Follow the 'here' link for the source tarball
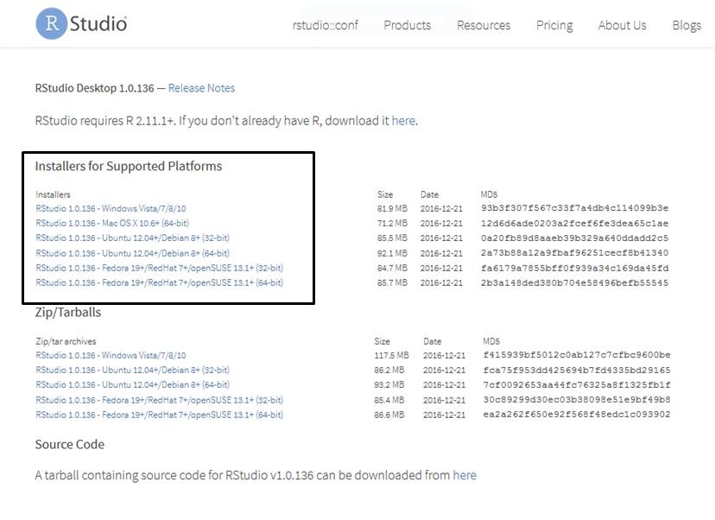Screen dimensions: 715x520 click(x=465, y=475)
